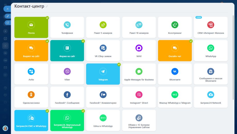This screenshot has width=237, height=134.
Task: Open the MAX messenger icon
Action: coord(139,48)
